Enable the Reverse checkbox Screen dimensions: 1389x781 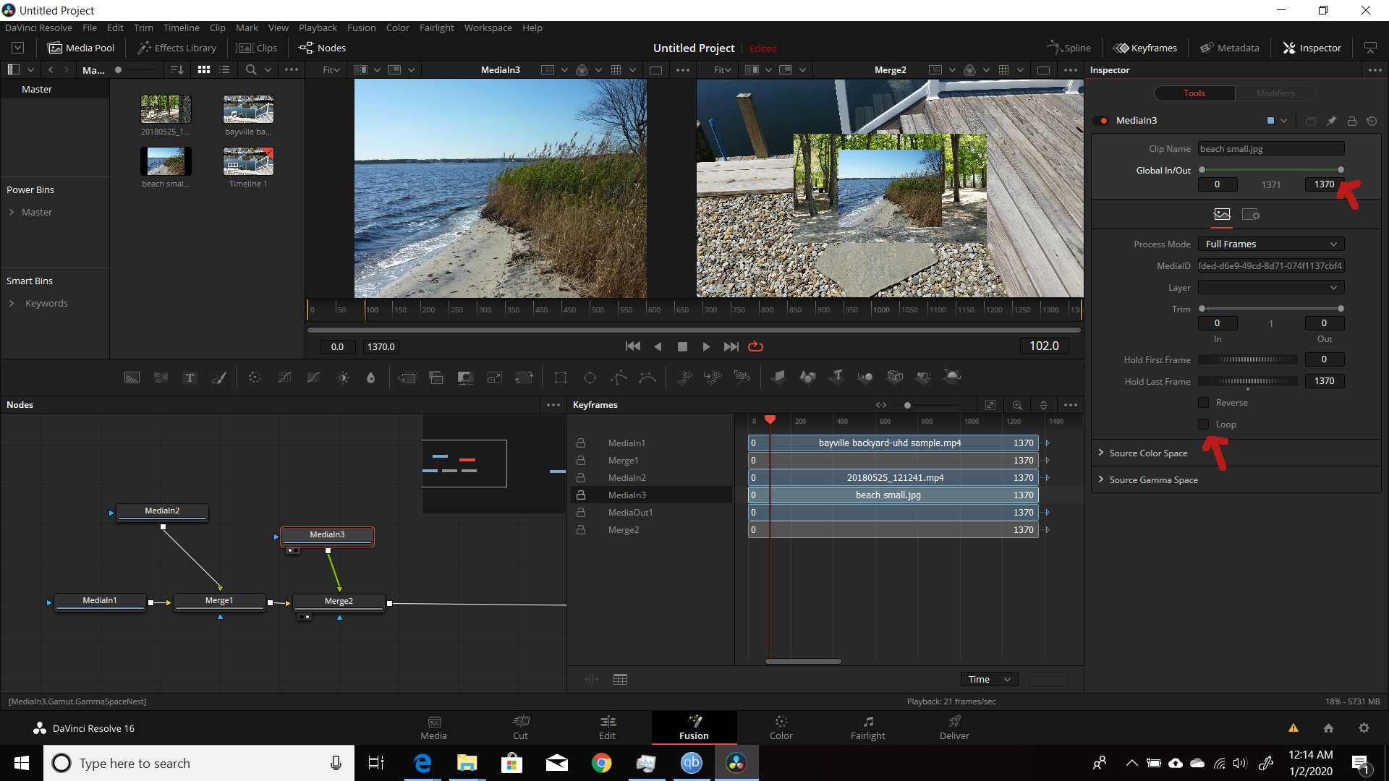click(1204, 403)
